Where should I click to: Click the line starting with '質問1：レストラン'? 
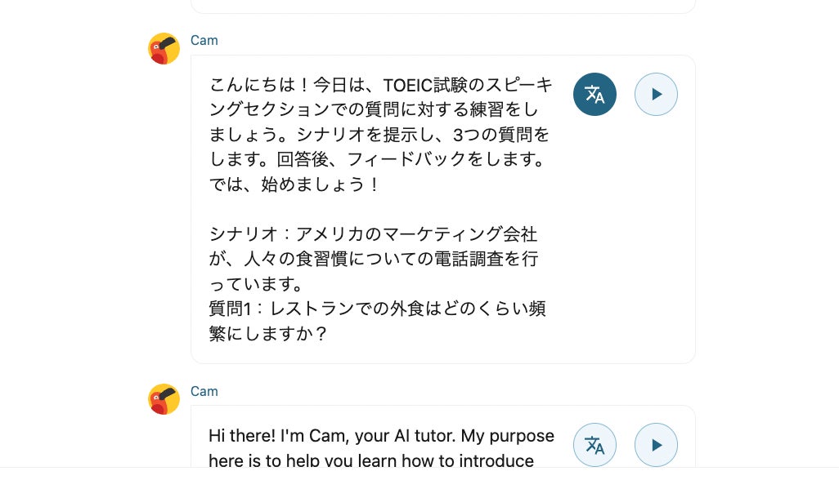(378, 309)
